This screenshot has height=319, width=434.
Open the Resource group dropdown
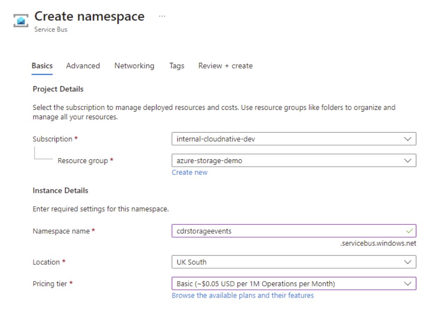point(293,161)
